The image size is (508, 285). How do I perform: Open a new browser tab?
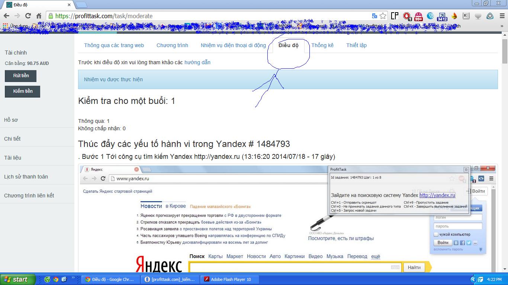click(x=81, y=5)
